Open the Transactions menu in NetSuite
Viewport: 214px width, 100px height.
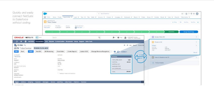coord(40,41)
